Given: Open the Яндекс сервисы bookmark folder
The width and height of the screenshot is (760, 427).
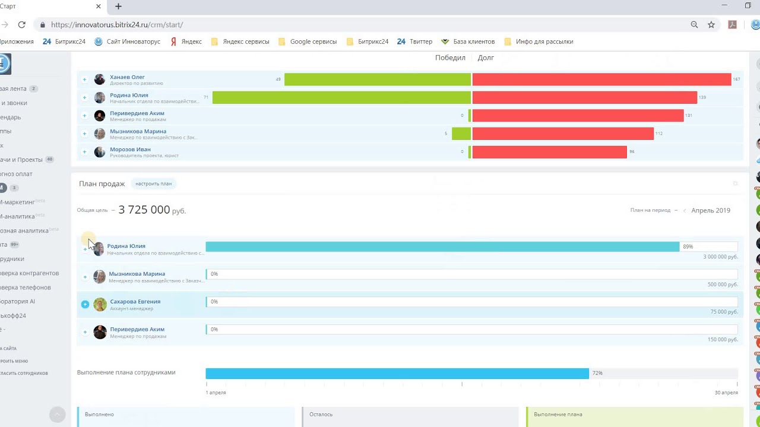Looking at the screenshot, I should [240, 42].
